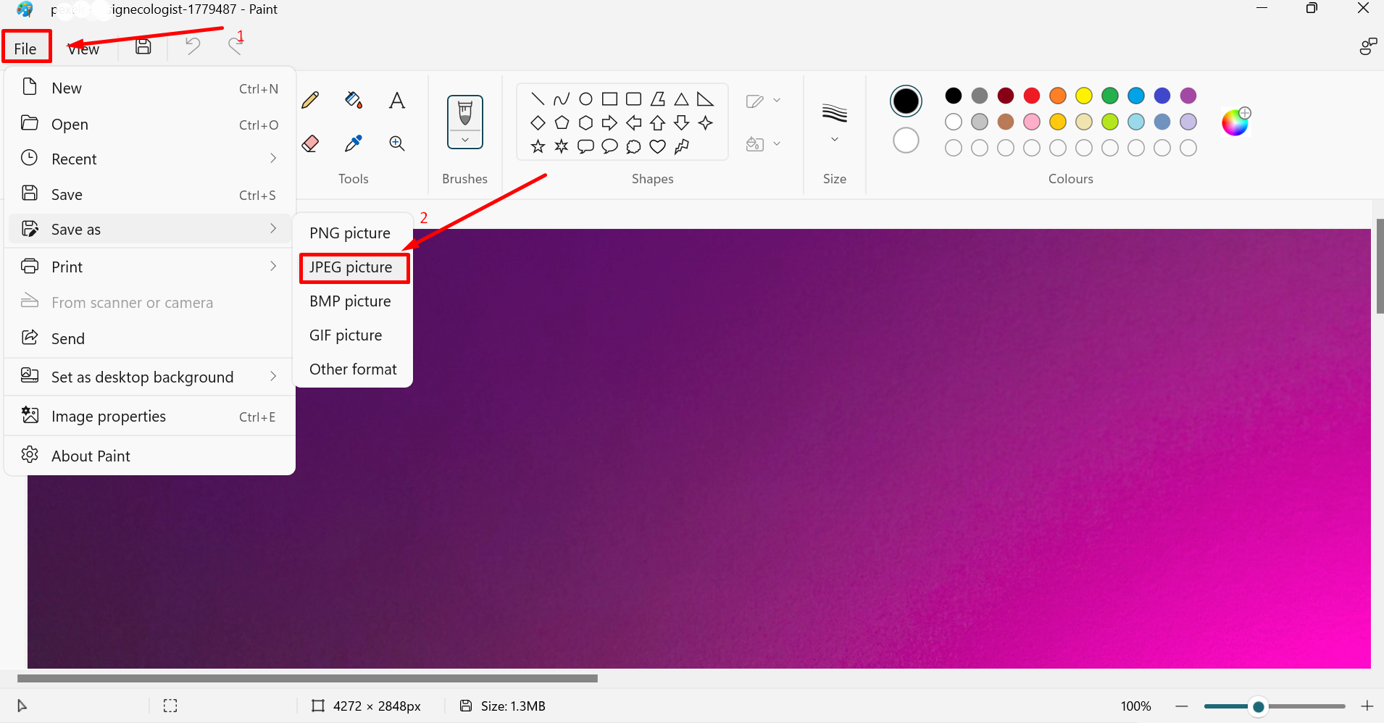The image size is (1384, 723).
Task: Choose Open from the File menu
Action: (149, 124)
